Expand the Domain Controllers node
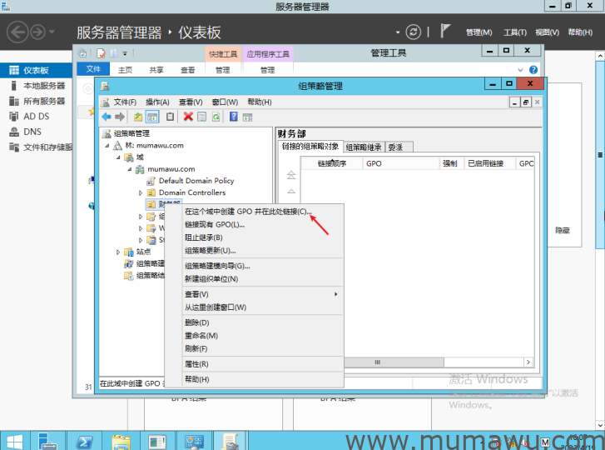The image size is (605, 450). [141, 192]
